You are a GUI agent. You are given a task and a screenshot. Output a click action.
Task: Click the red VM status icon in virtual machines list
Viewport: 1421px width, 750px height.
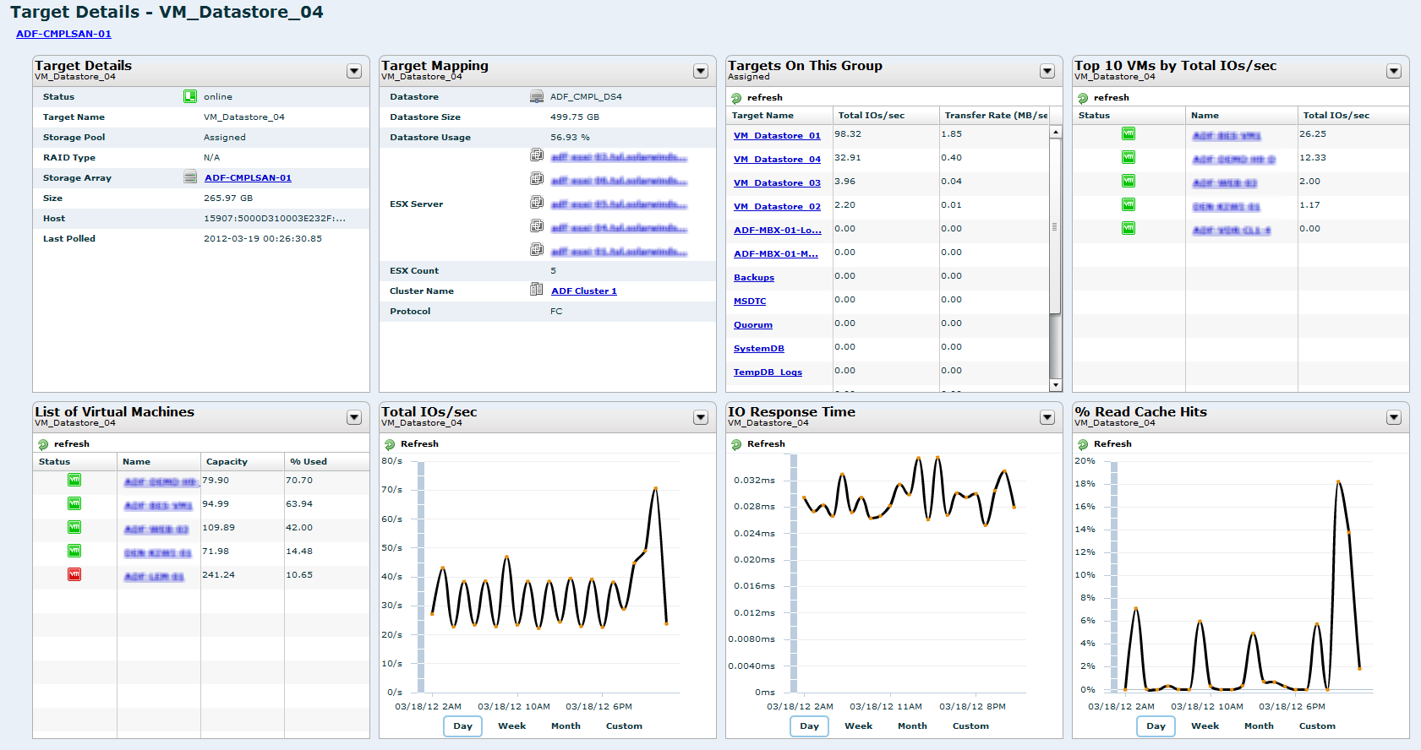[x=74, y=574]
